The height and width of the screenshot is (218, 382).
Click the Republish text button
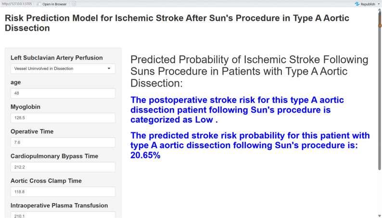tap(368, 4)
